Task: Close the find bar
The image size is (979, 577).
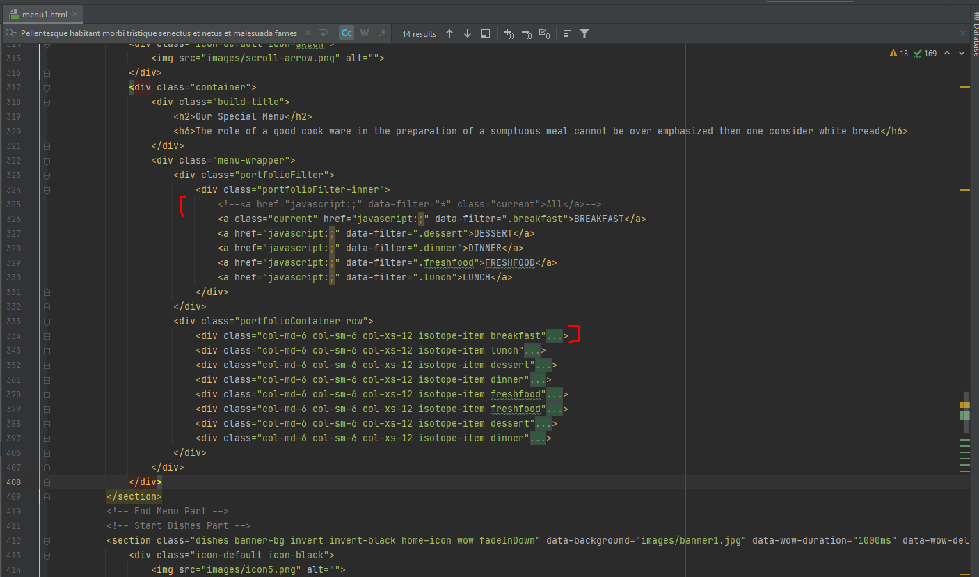Action: [x=963, y=33]
